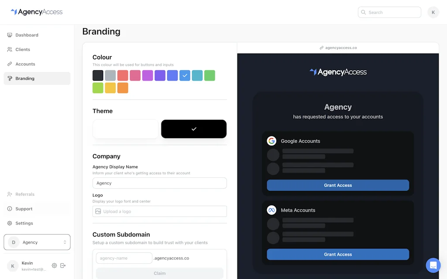Click the disabled Claim button

coord(159,273)
